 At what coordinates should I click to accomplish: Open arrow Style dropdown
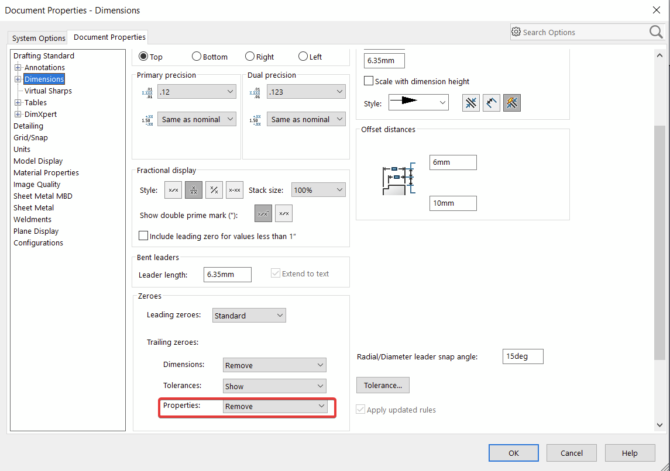418,102
